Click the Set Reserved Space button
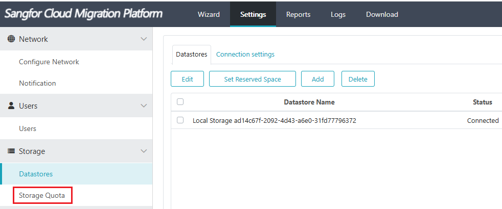 tap(253, 79)
